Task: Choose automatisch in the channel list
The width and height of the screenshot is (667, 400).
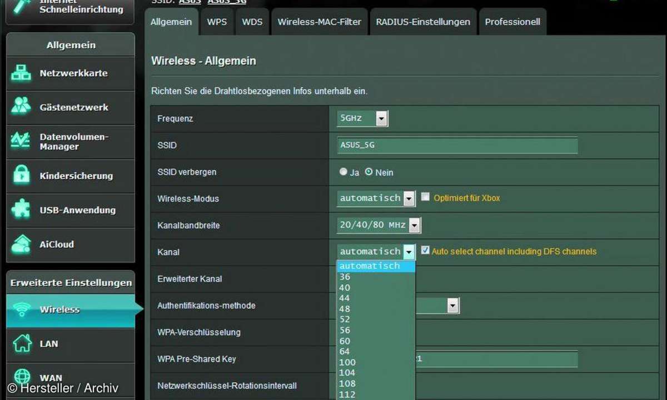Action: [x=376, y=266]
